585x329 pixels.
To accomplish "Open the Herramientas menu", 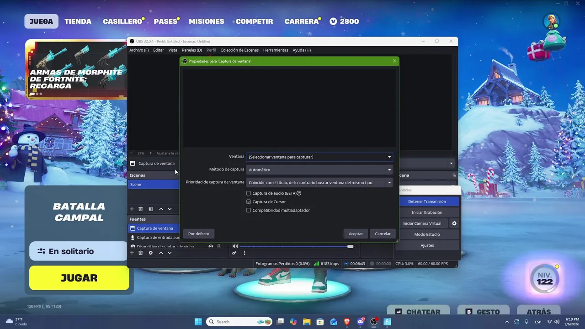I will tap(276, 50).
